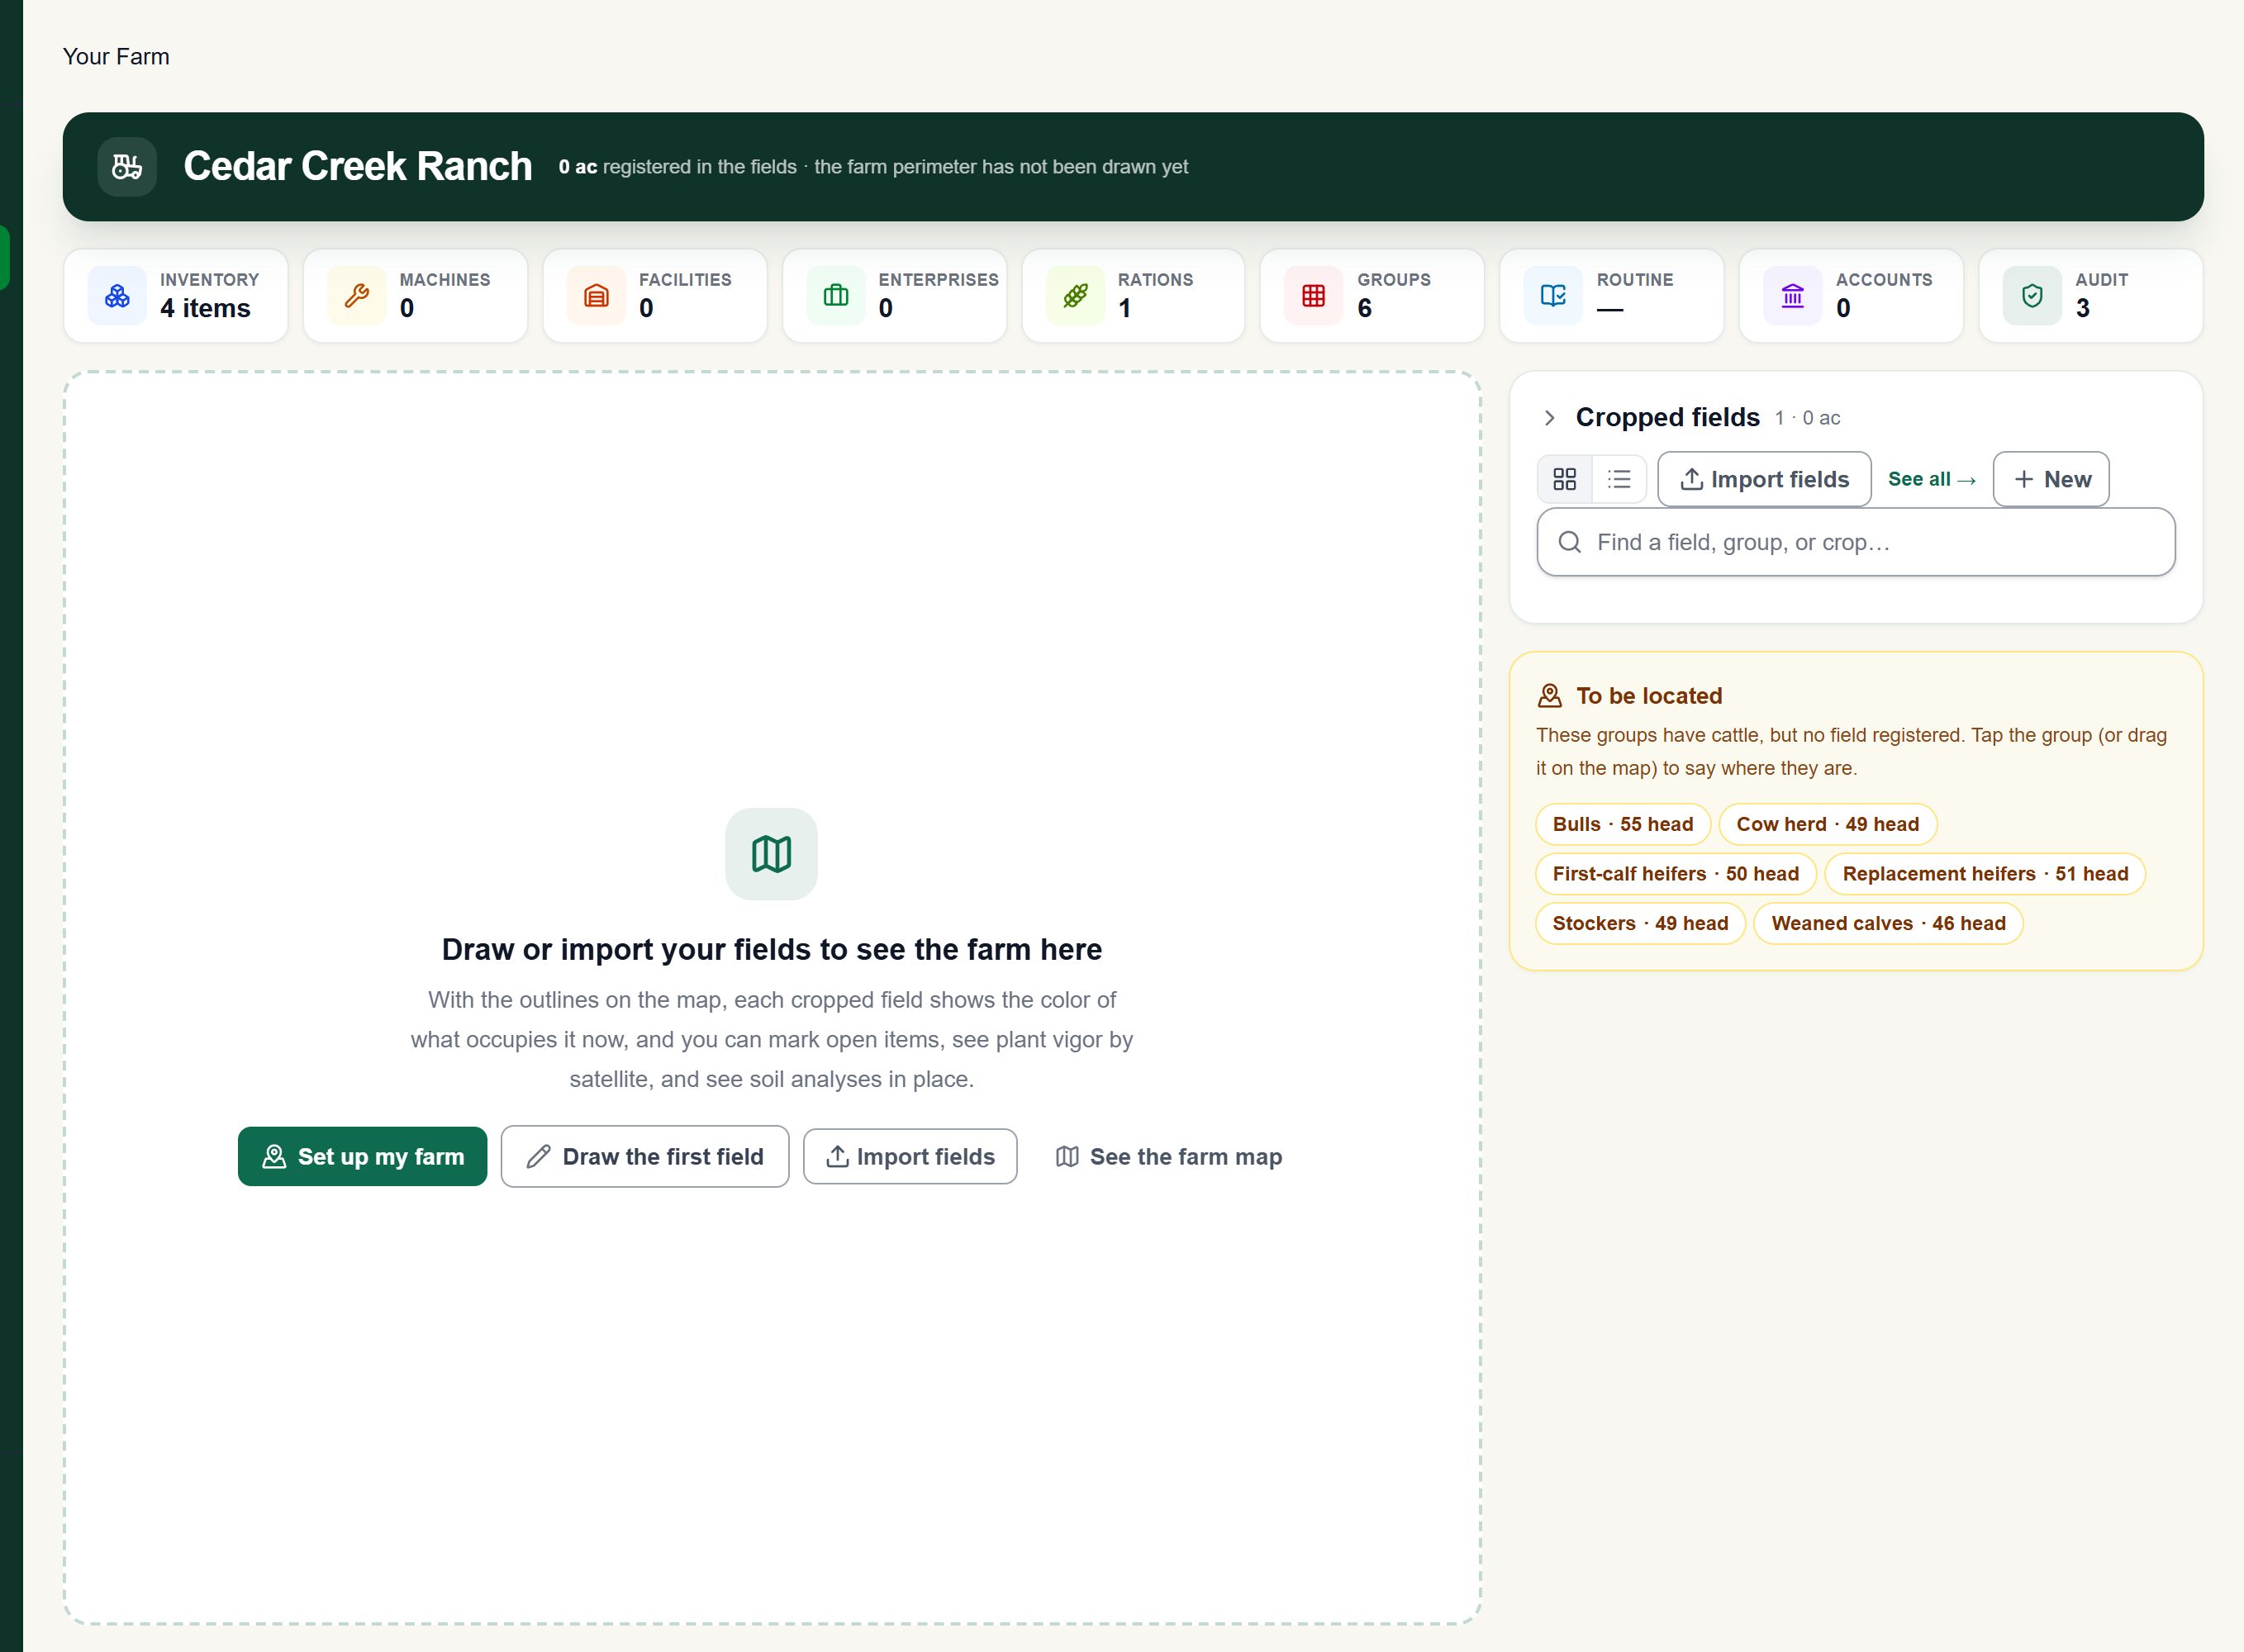This screenshot has height=1652, width=2244.
Task: Open Rations via the wheat icon
Action: pyautogui.click(x=1075, y=296)
